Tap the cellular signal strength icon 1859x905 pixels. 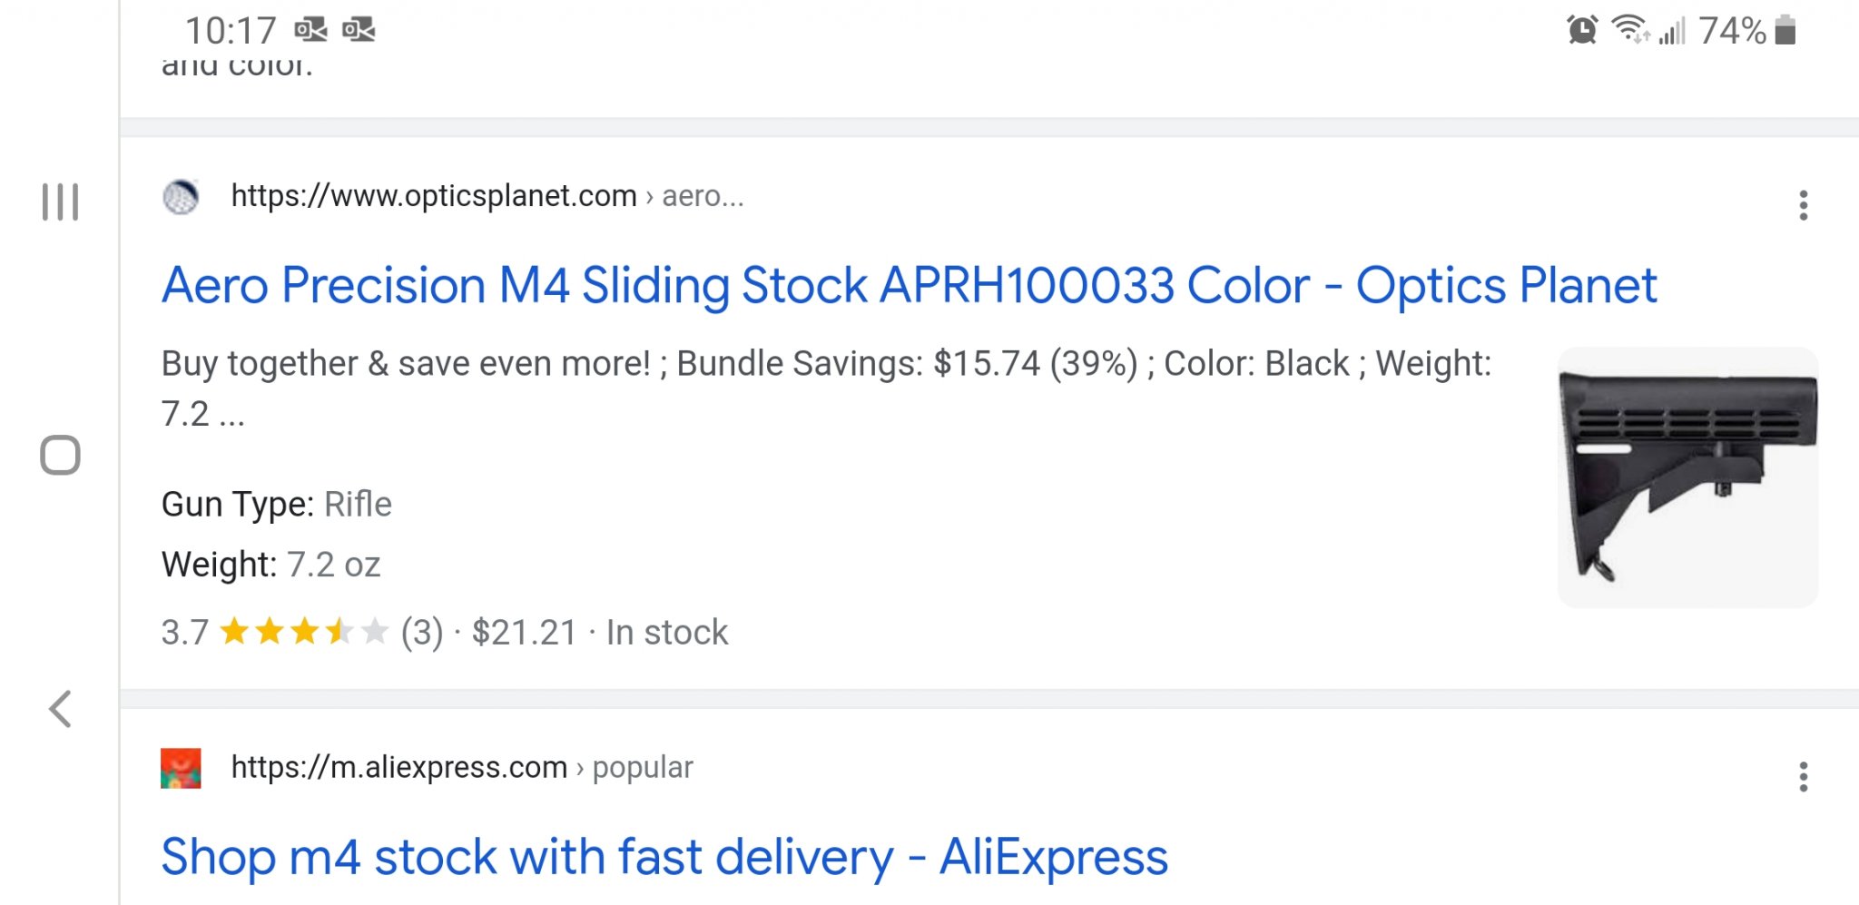coord(1672,32)
